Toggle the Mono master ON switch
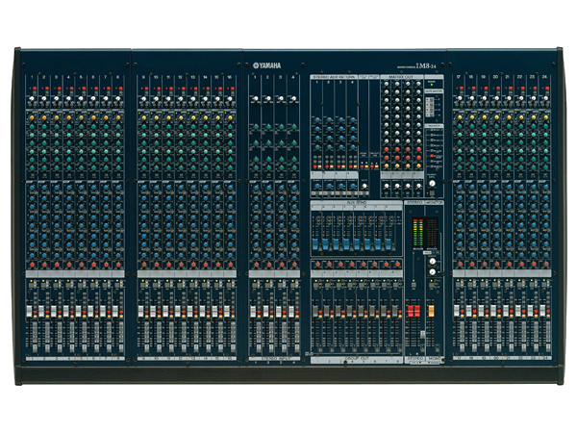 click(x=432, y=286)
